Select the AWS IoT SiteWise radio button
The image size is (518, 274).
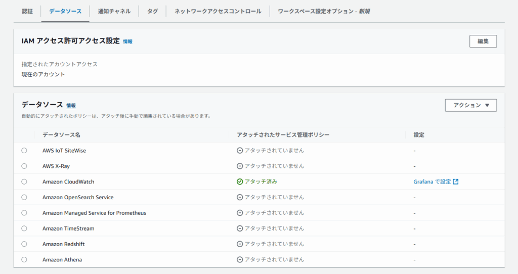[24, 151]
